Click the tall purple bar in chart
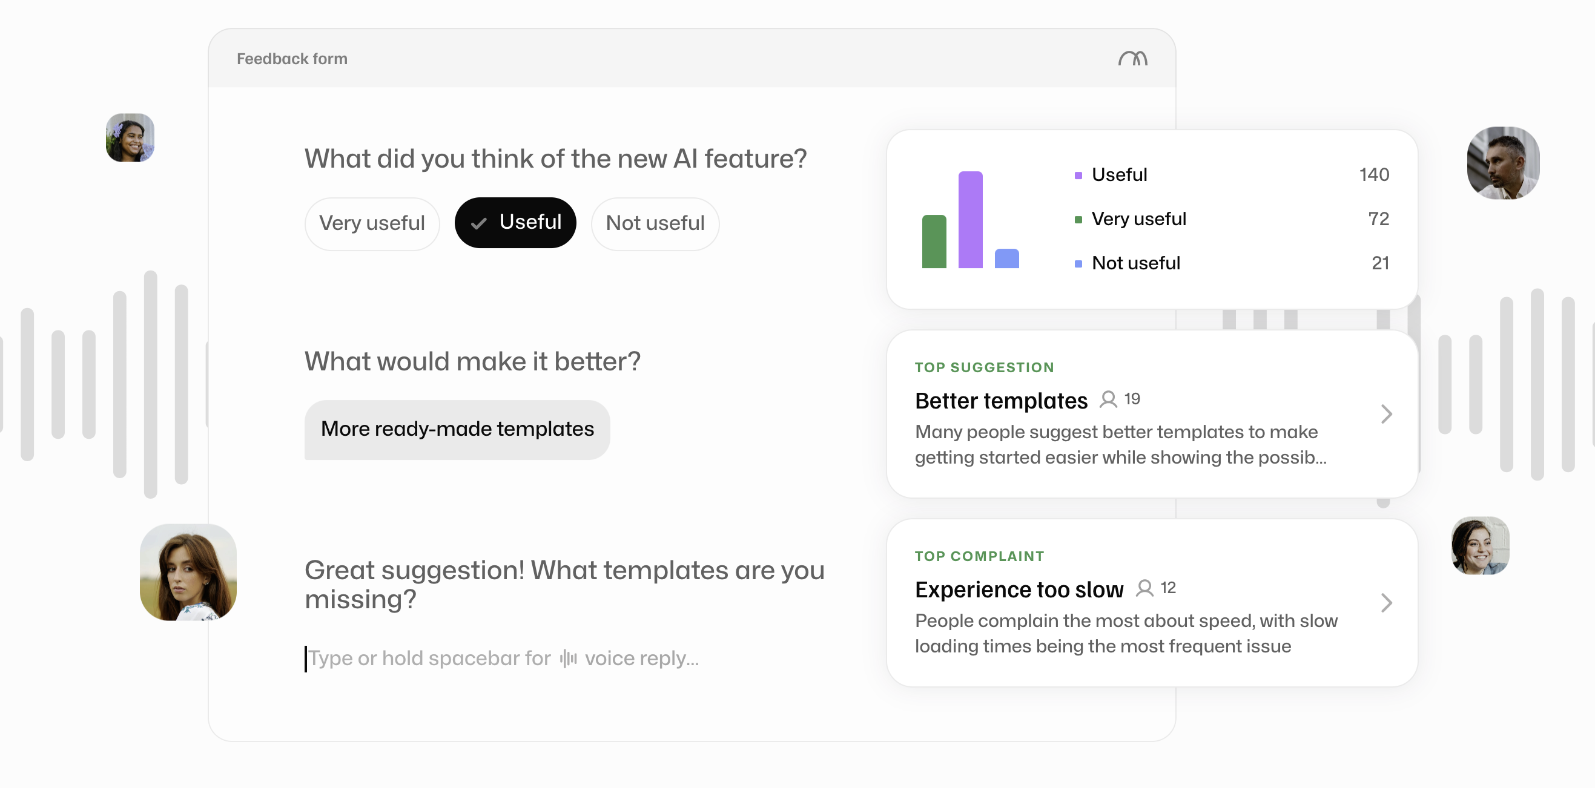 click(x=969, y=220)
